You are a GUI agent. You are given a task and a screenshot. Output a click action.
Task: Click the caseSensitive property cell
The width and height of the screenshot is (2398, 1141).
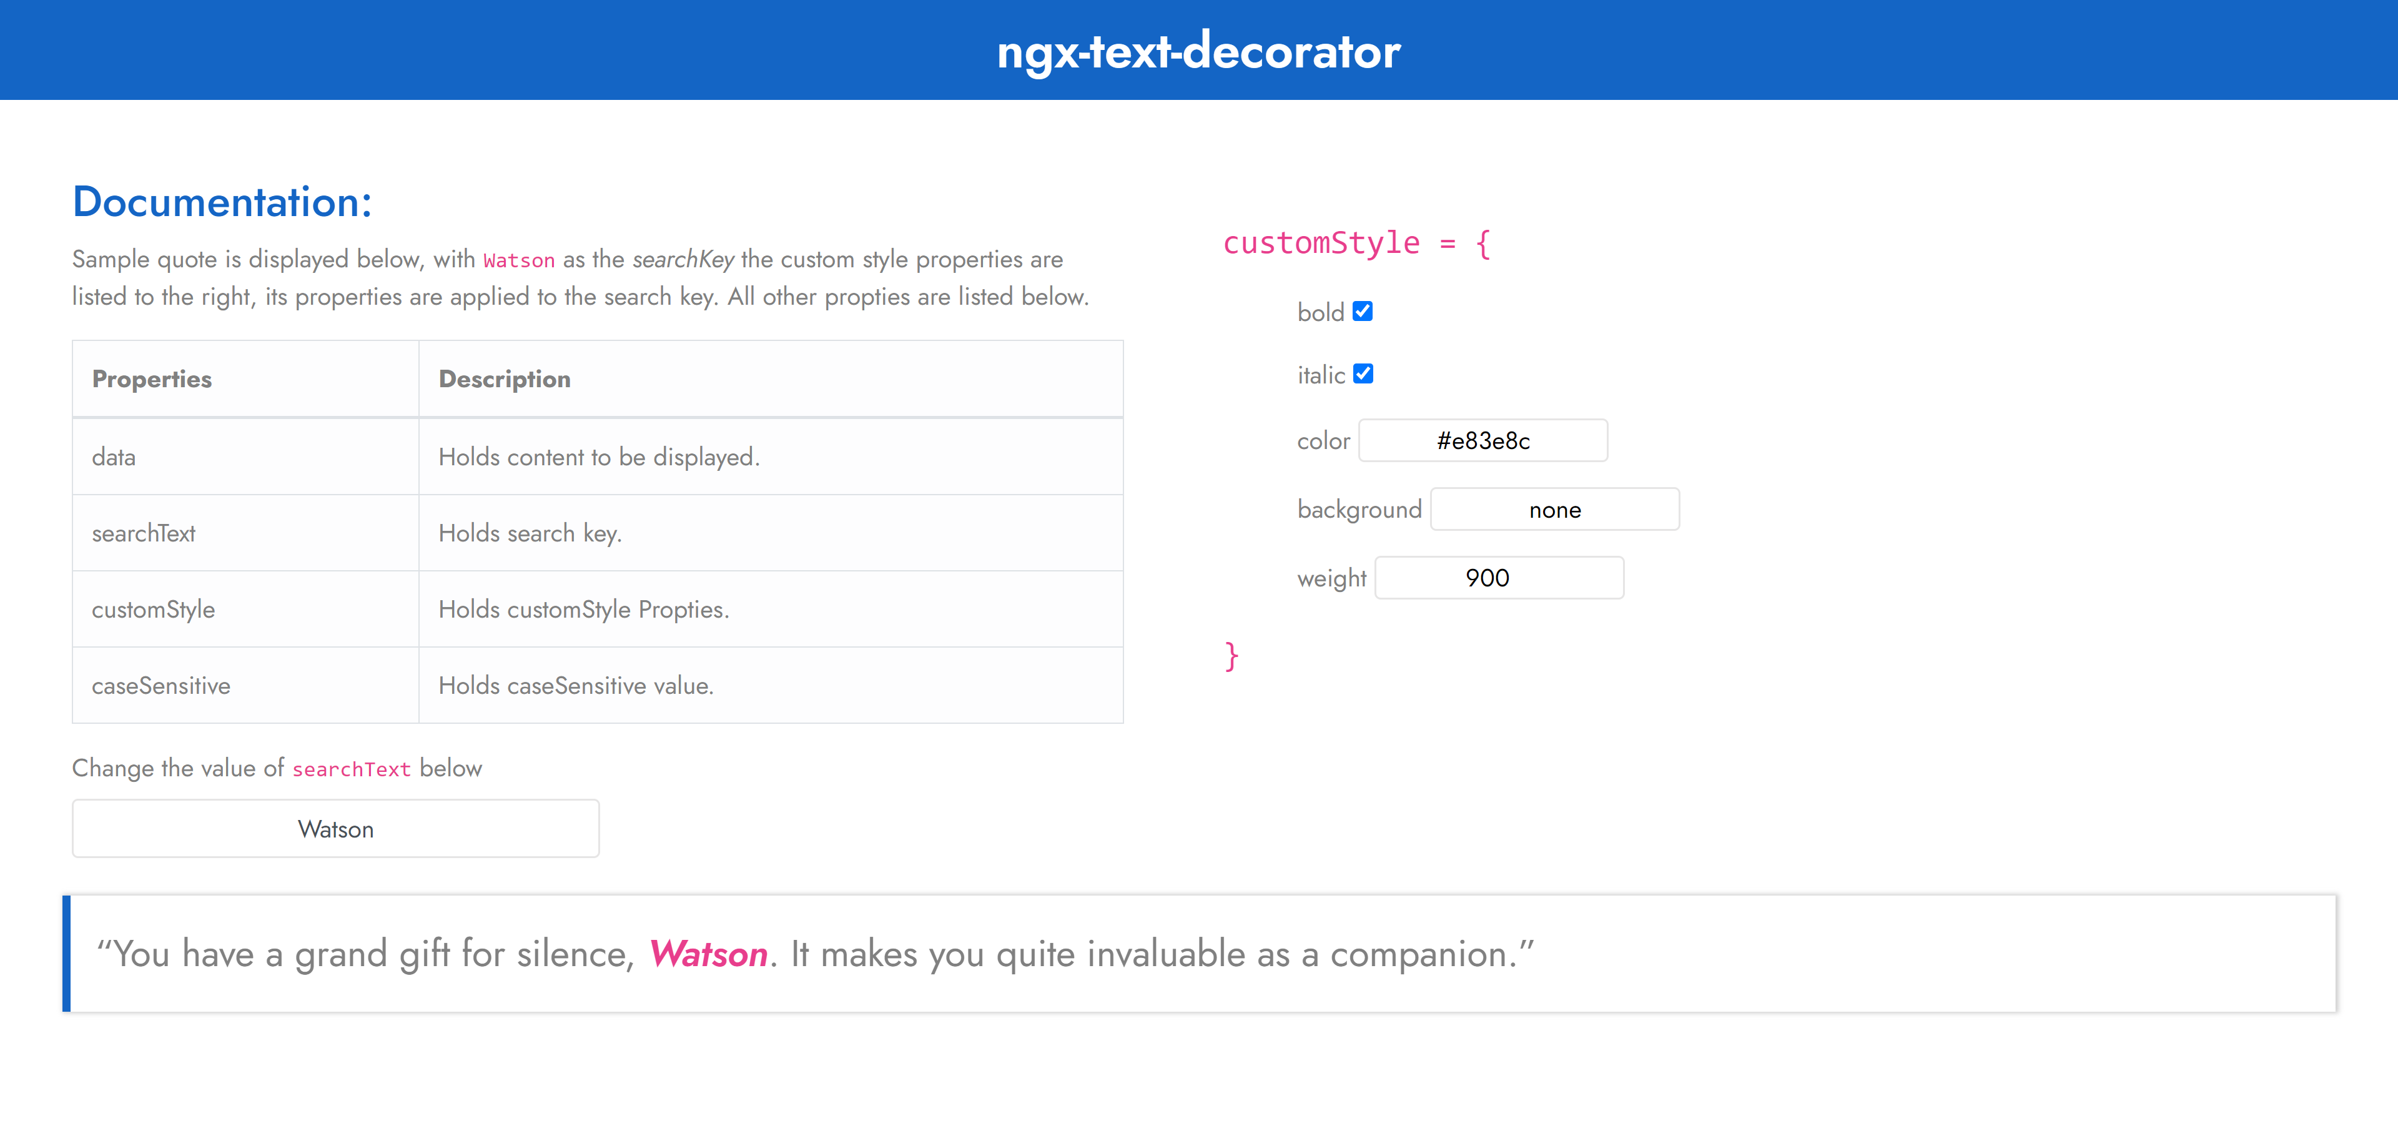tap(161, 686)
